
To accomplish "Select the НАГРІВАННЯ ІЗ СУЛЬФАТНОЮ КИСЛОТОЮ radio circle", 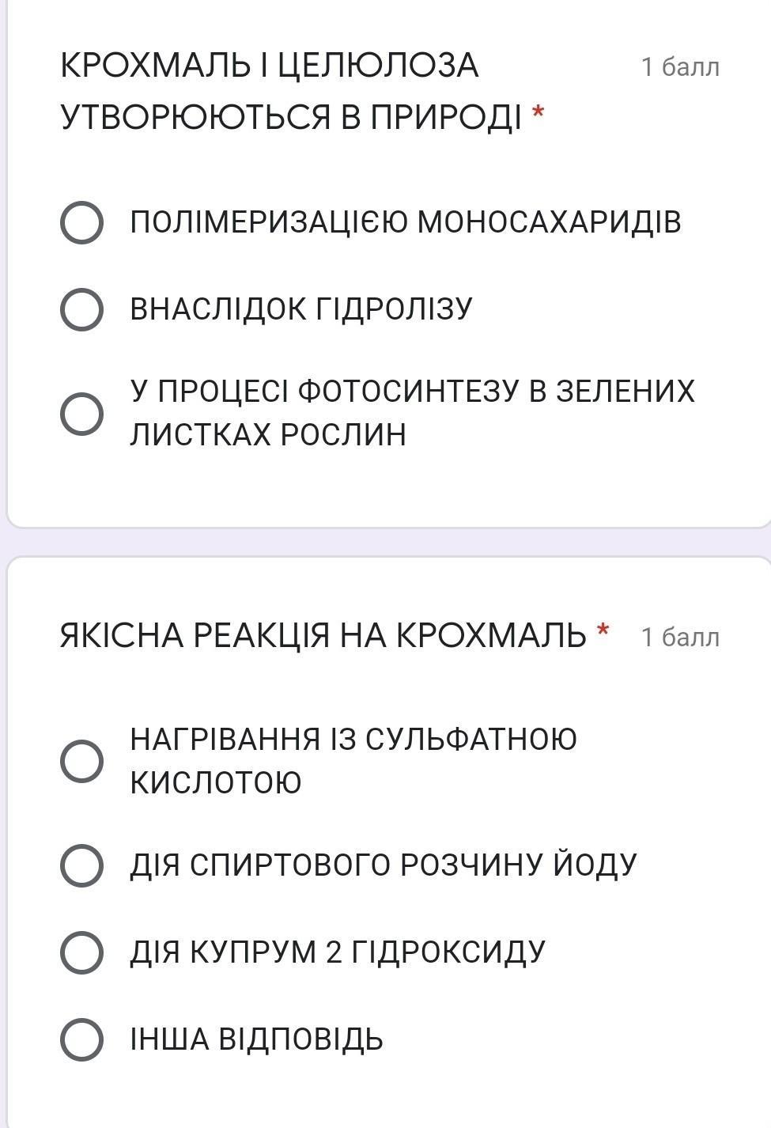I will click(x=81, y=761).
